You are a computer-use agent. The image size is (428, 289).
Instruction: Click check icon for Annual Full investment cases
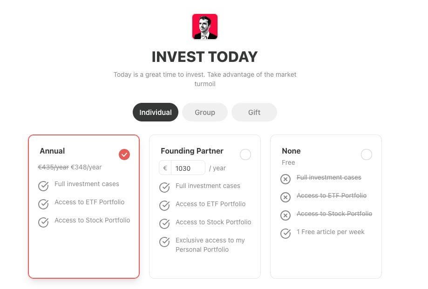pyautogui.click(x=43, y=186)
